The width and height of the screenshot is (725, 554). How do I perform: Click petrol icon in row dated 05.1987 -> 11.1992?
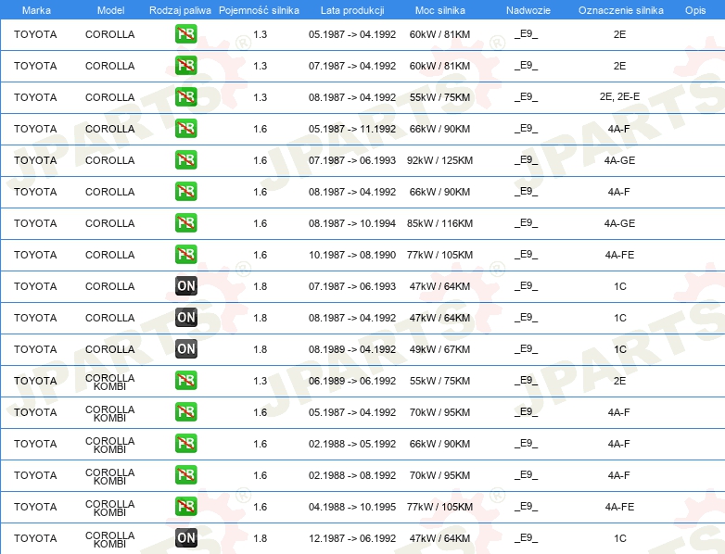185,129
